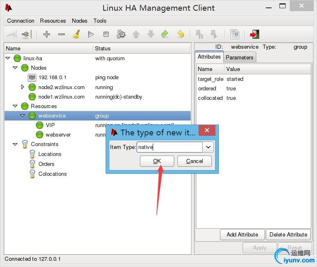Move resource up with up arrow
The height and width of the screenshot is (267, 317).
tap(136, 34)
